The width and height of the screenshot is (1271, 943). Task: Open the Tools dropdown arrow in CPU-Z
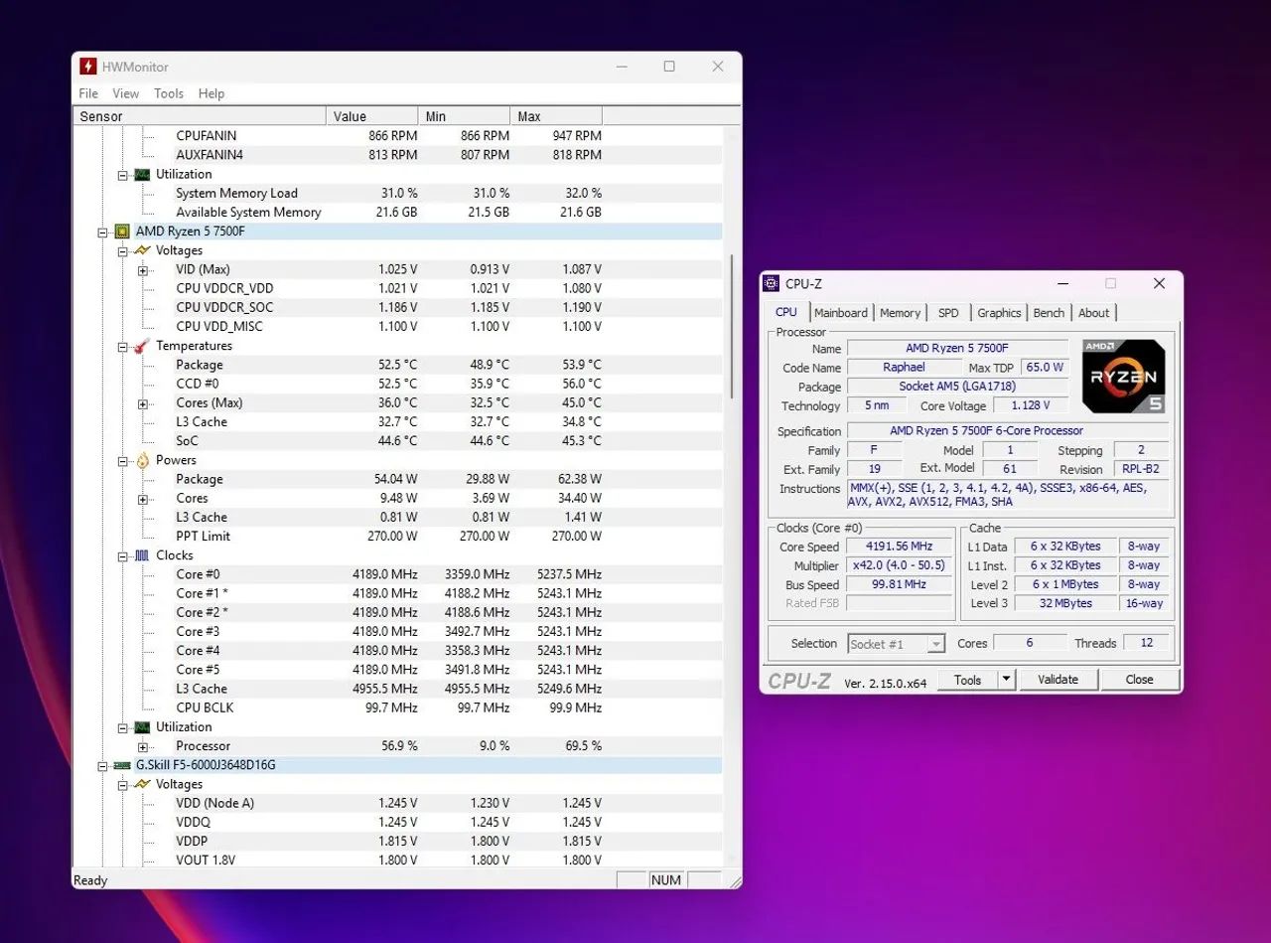(x=1007, y=680)
